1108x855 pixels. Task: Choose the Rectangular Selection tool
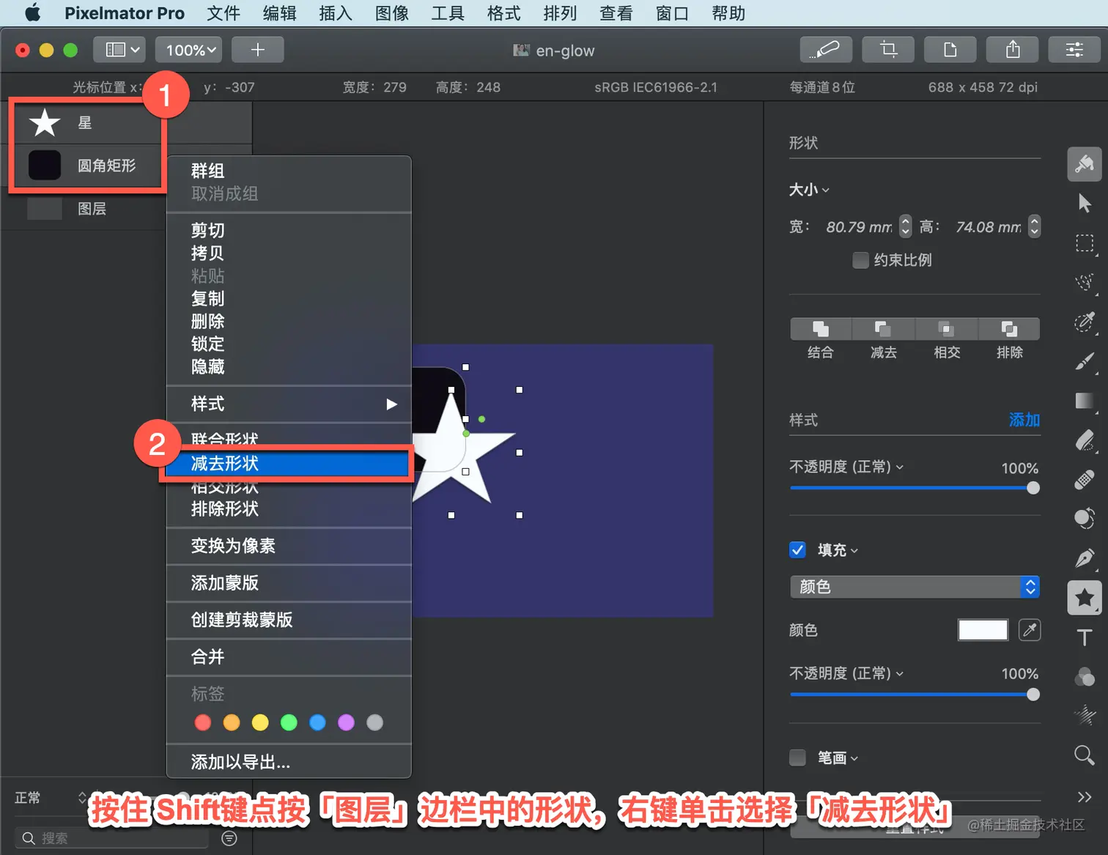[1085, 243]
